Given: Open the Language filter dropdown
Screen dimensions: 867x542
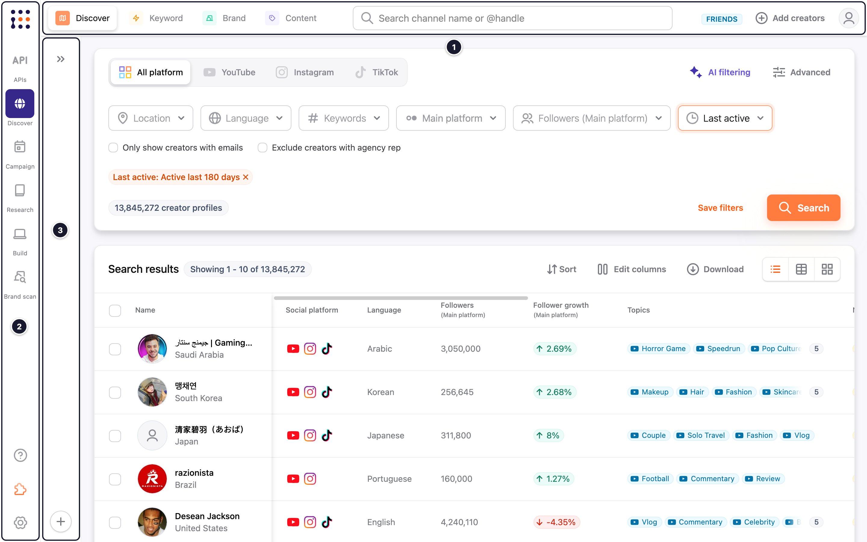Looking at the screenshot, I should [x=246, y=118].
